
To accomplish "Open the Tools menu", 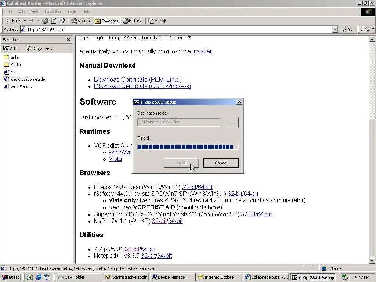I will 72,11.
